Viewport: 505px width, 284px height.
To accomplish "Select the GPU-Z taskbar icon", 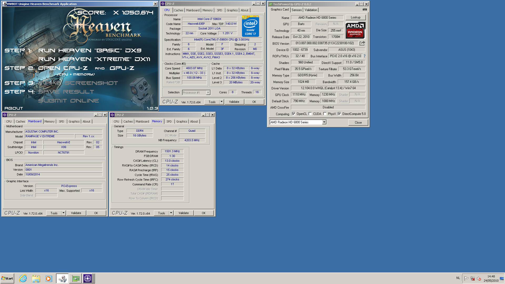I will [75, 278].
